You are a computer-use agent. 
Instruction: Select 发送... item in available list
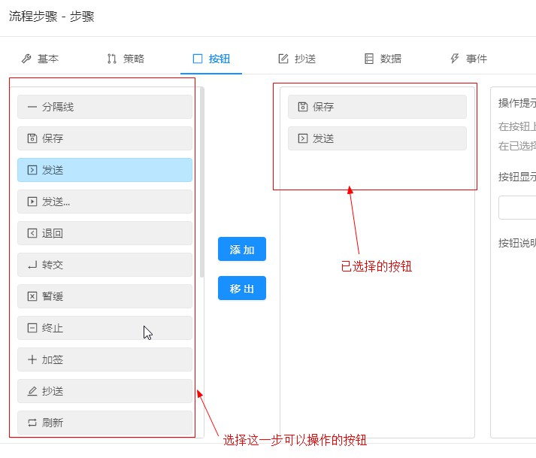(105, 202)
